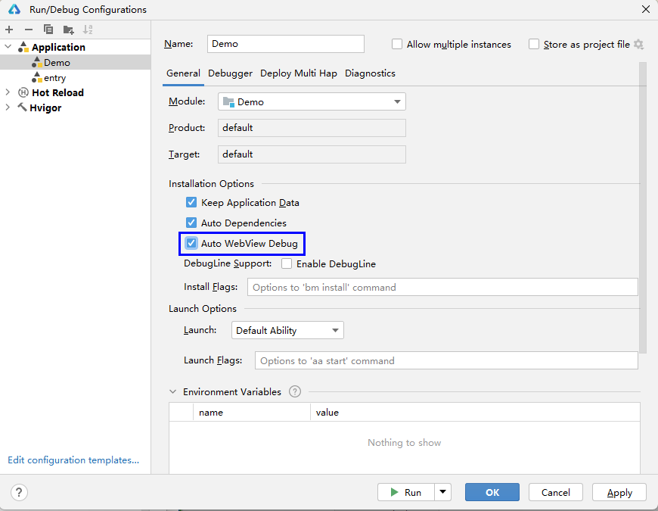Open Environment Variables help tooltip
Screen dimensions: 658x511
point(295,391)
